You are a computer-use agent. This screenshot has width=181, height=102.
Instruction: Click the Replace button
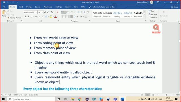tap(153, 14)
